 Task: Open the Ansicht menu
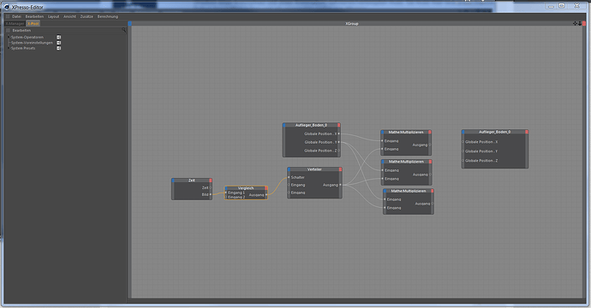pos(69,16)
